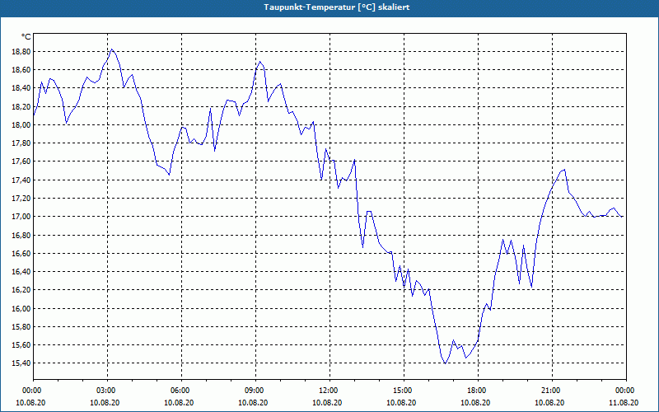
Task: Click the 03:00 time axis label
Action: (108, 391)
